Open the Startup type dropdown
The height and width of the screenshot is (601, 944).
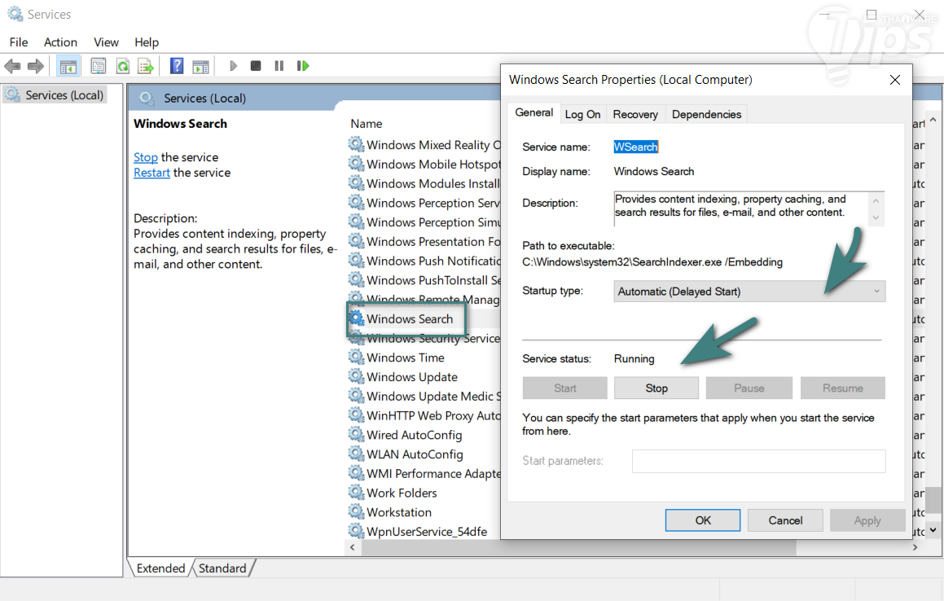click(x=749, y=292)
